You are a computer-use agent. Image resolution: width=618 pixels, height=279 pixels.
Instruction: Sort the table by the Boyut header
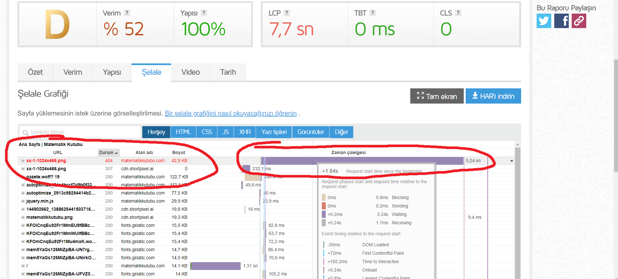coord(179,152)
